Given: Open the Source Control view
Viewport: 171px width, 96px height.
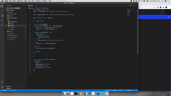Looking at the screenshot, I should (2, 15).
